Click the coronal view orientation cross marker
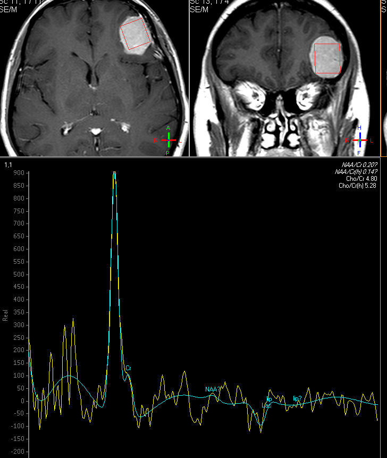 click(359, 140)
